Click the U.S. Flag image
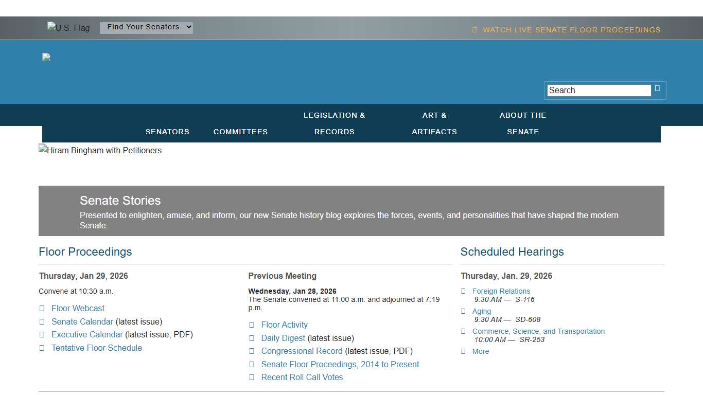703x395 pixels. pyautogui.click(x=68, y=28)
